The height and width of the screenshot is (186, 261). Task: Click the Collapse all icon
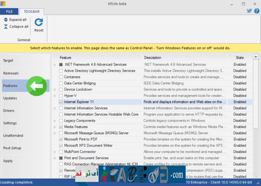6,27
